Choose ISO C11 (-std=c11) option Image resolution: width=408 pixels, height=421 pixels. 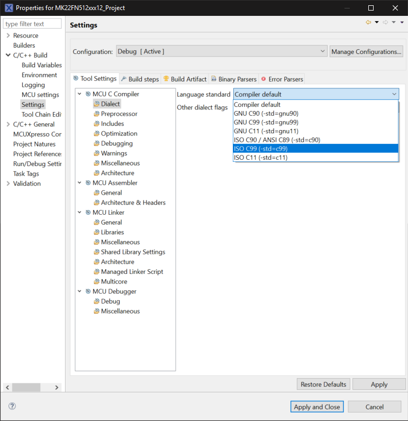(315, 158)
